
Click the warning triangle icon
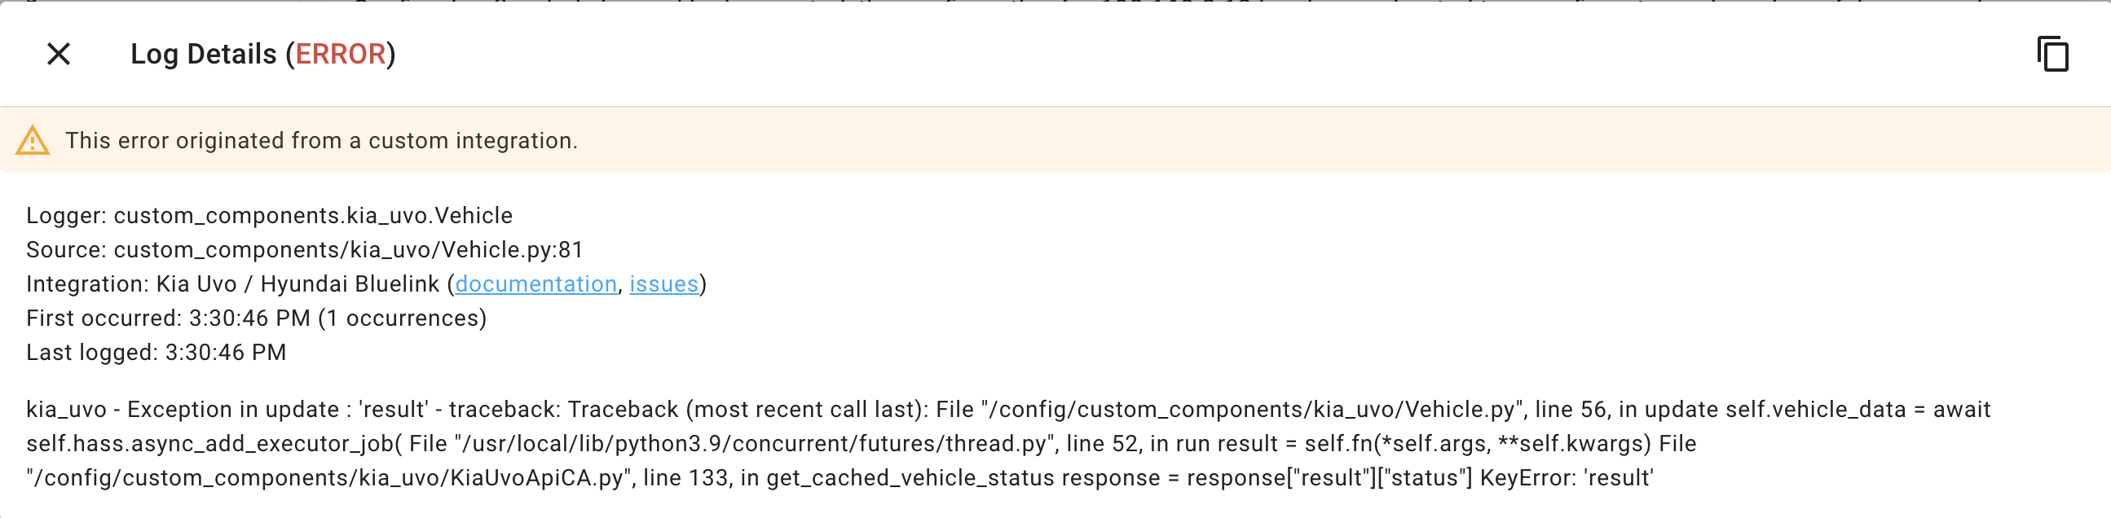tap(33, 140)
